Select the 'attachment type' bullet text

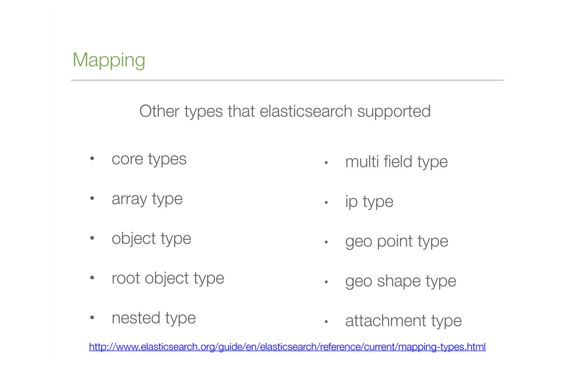403,321
